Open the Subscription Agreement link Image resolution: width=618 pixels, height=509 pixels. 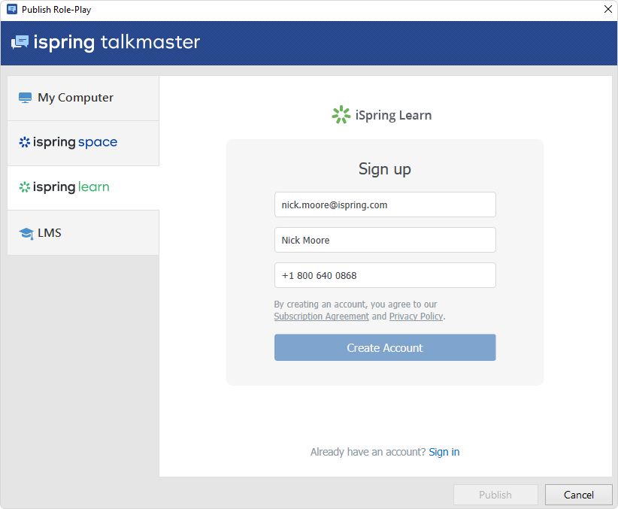(x=321, y=317)
